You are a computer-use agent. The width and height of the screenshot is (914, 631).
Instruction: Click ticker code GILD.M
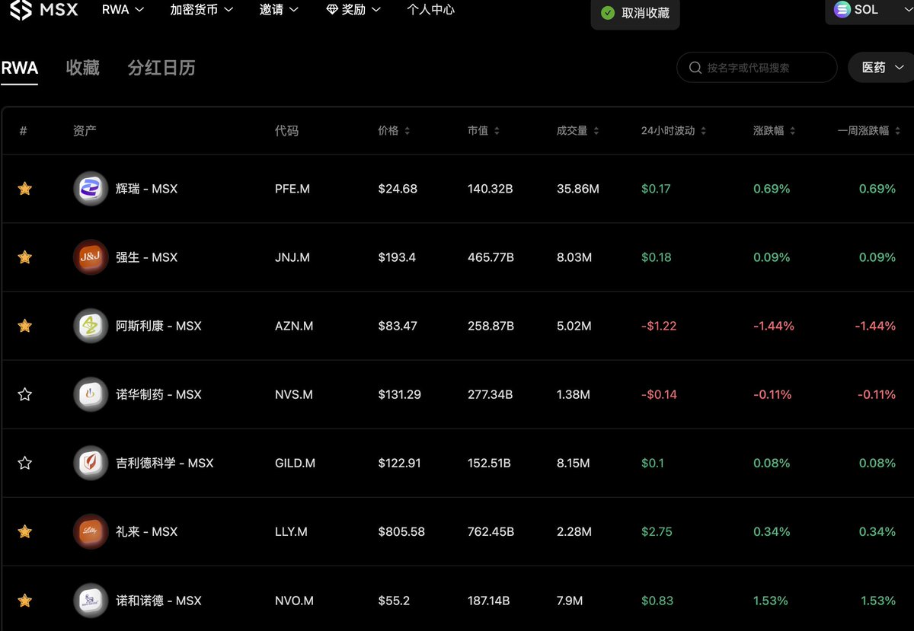(x=296, y=463)
